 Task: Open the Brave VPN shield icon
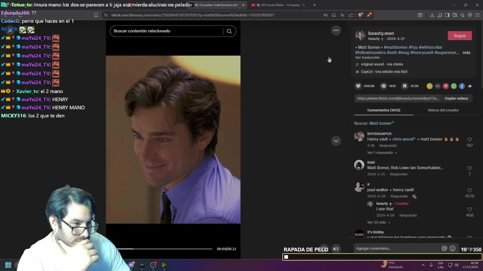pyautogui.click(x=470, y=15)
